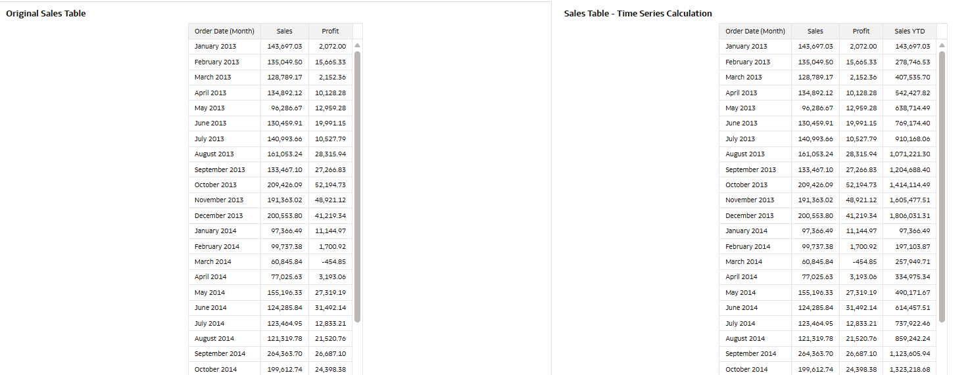Select sales value 264,363.70 in Original Sales Table
Screen dimensions: 968x375
285,353
